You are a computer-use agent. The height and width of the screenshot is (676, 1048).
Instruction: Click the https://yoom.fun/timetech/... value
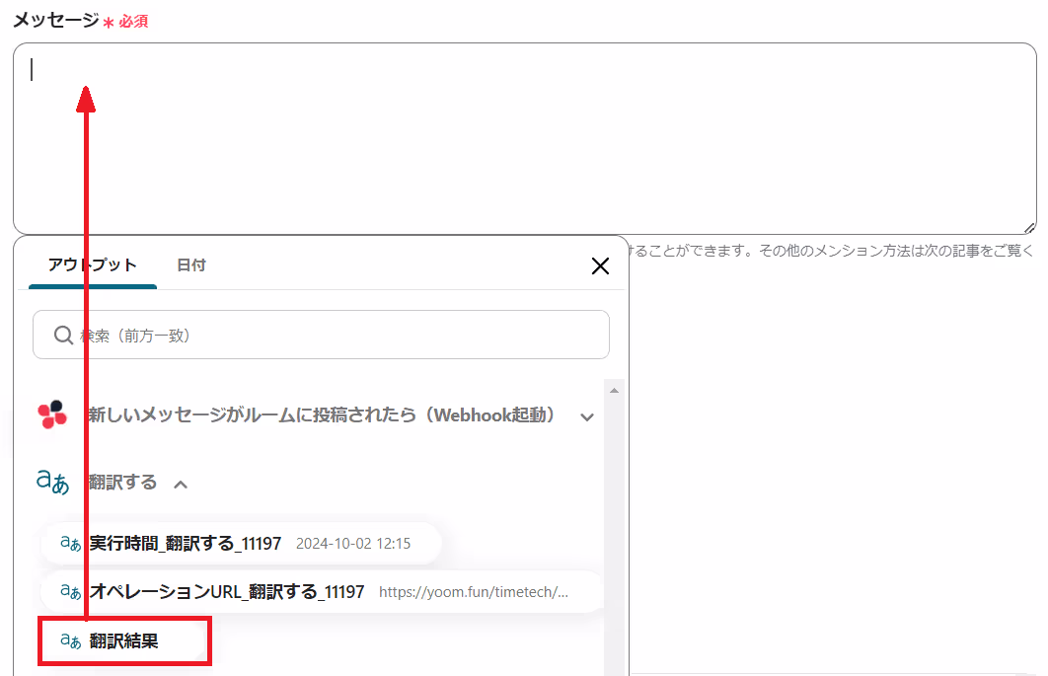tap(474, 592)
